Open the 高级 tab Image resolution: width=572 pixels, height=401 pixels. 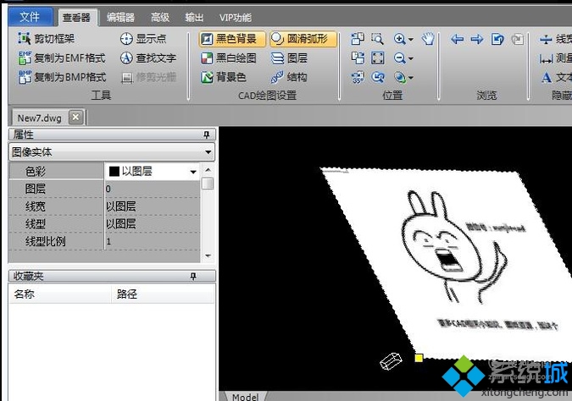(160, 18)
